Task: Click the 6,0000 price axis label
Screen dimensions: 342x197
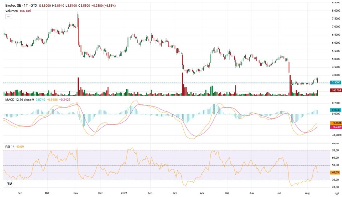Action: click(x=336, y=43)
